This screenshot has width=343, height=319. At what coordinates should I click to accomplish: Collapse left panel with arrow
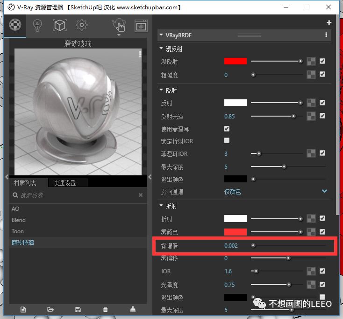(x=7, y=177)
